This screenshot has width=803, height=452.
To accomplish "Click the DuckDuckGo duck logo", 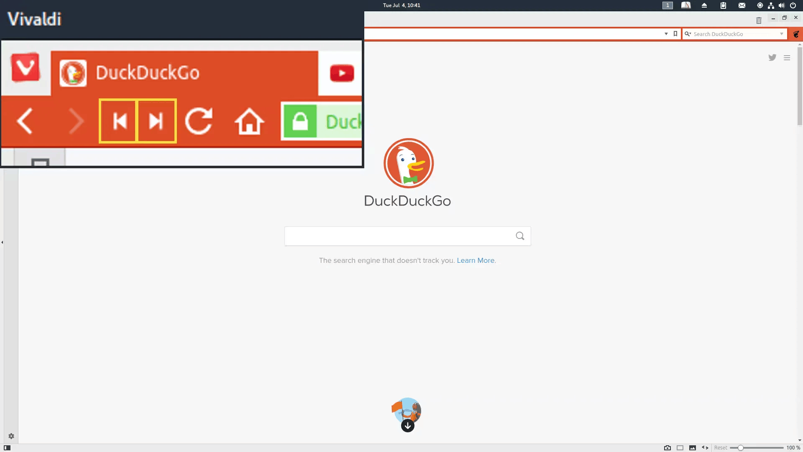I will point(409,163).
